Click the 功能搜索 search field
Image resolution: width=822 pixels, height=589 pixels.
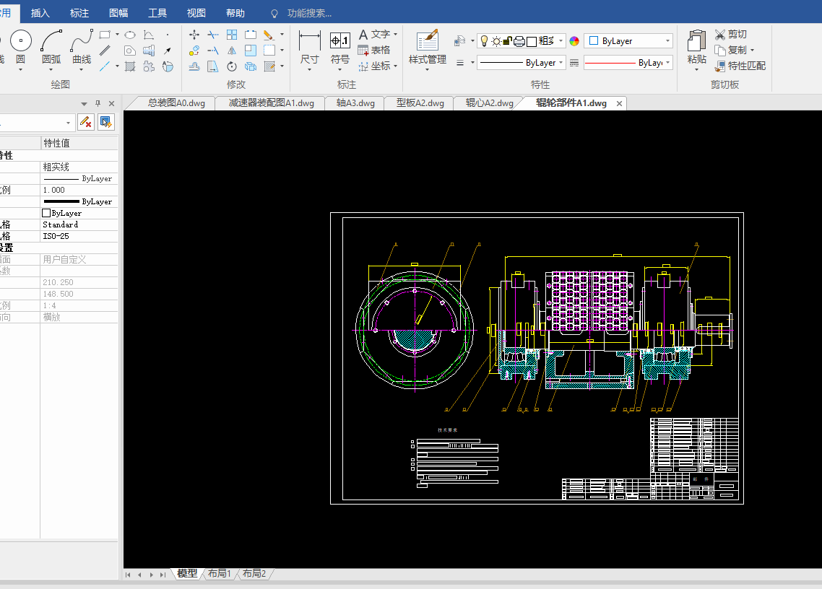click(x=309, y=13)
